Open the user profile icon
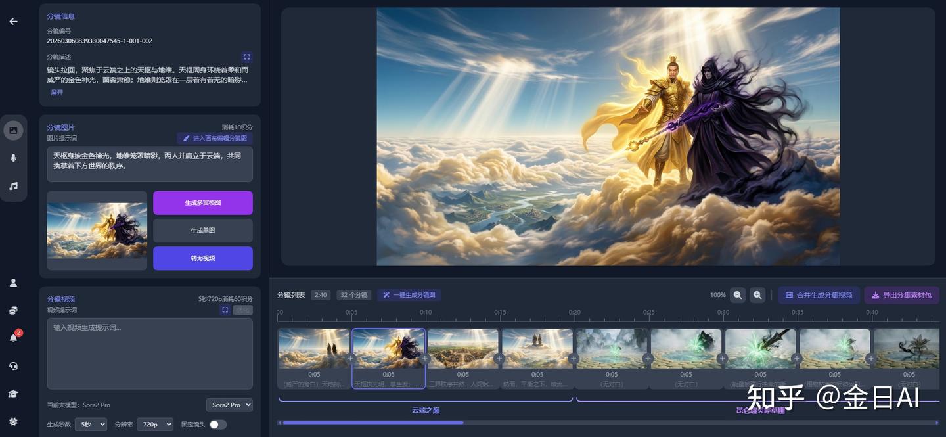The image size is (946, 437). 13,283
